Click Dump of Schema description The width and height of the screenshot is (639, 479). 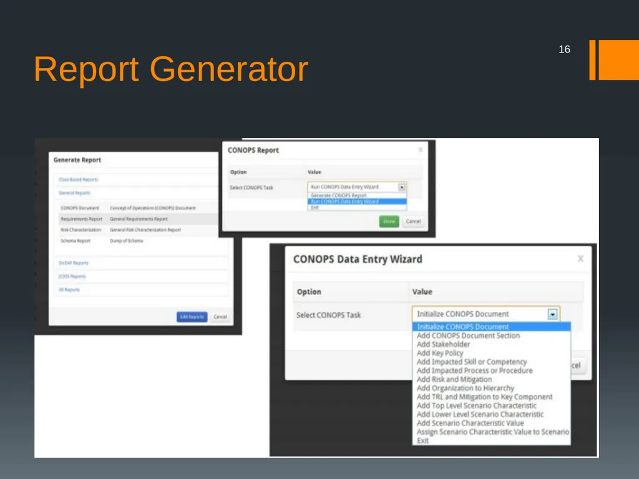click(x=126, y=241)
